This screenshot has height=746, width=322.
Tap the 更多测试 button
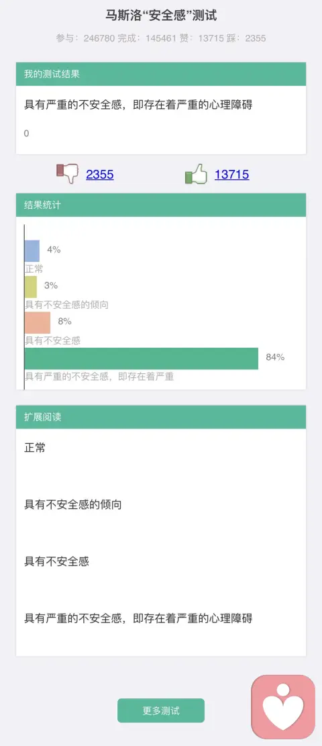161,711
